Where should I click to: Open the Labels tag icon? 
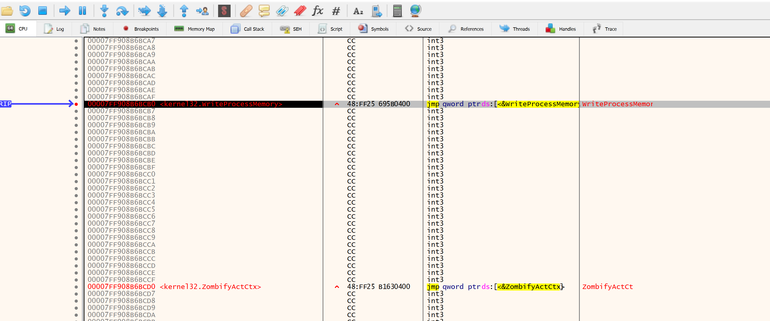coord(282,11)
